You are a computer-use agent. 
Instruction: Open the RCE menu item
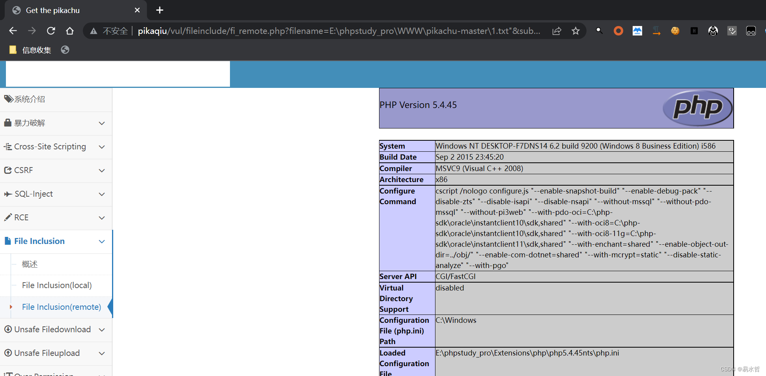pyautogui.click(x=21, y=218)
